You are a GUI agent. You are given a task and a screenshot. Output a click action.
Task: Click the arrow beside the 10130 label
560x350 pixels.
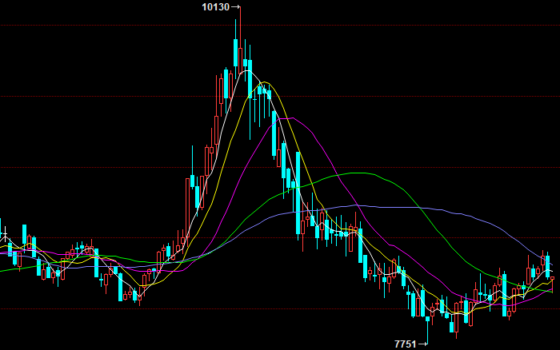(x=235, y=7)
